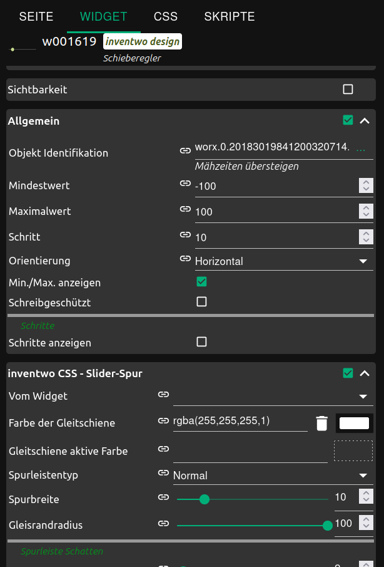
Task: Click link icon beside Orientierung
Action: 185,259
